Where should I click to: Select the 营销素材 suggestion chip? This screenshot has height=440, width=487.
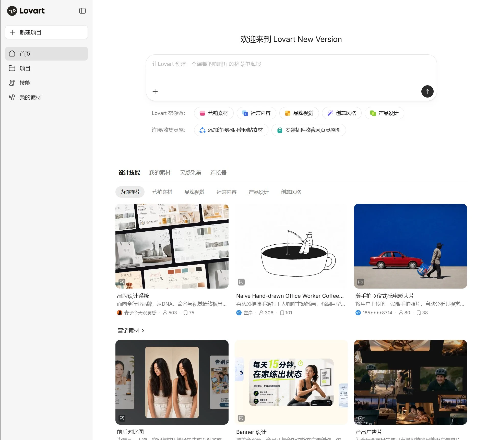click(214, 113)
